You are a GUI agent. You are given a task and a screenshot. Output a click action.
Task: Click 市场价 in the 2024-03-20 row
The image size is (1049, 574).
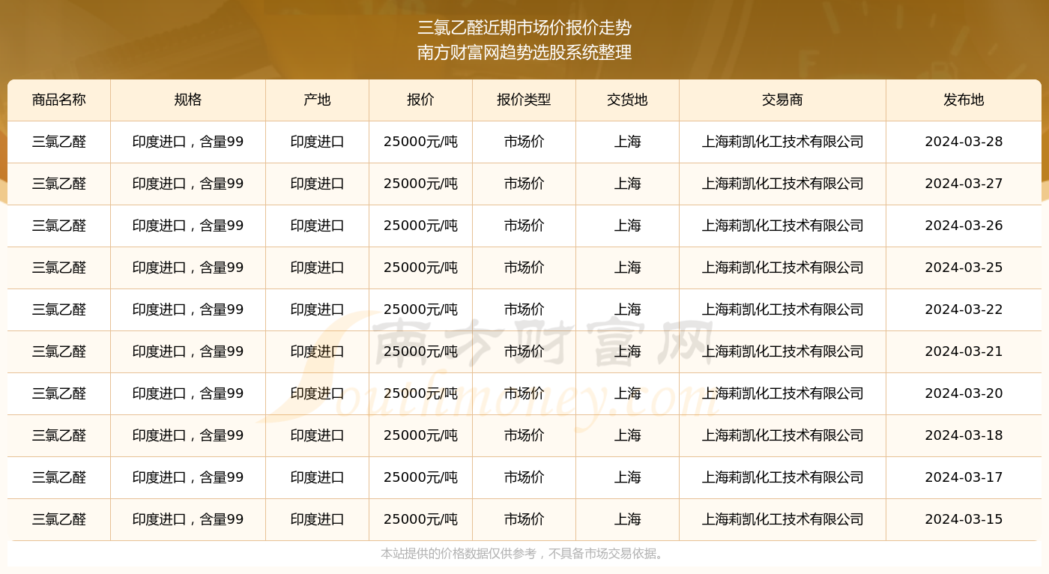point(524,393)
